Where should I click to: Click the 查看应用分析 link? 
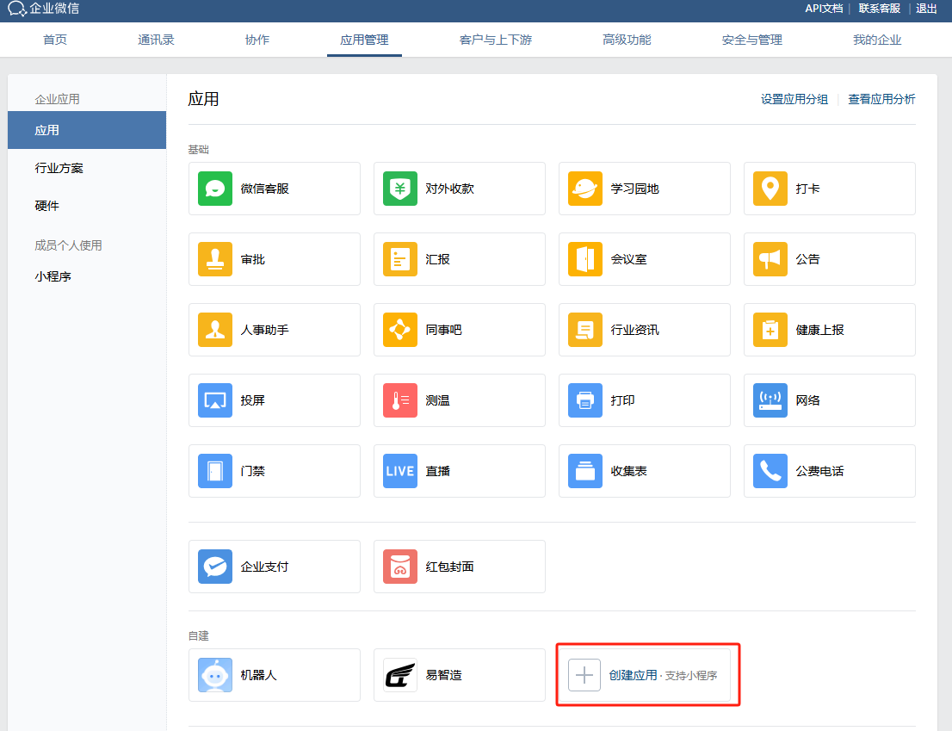881,99
